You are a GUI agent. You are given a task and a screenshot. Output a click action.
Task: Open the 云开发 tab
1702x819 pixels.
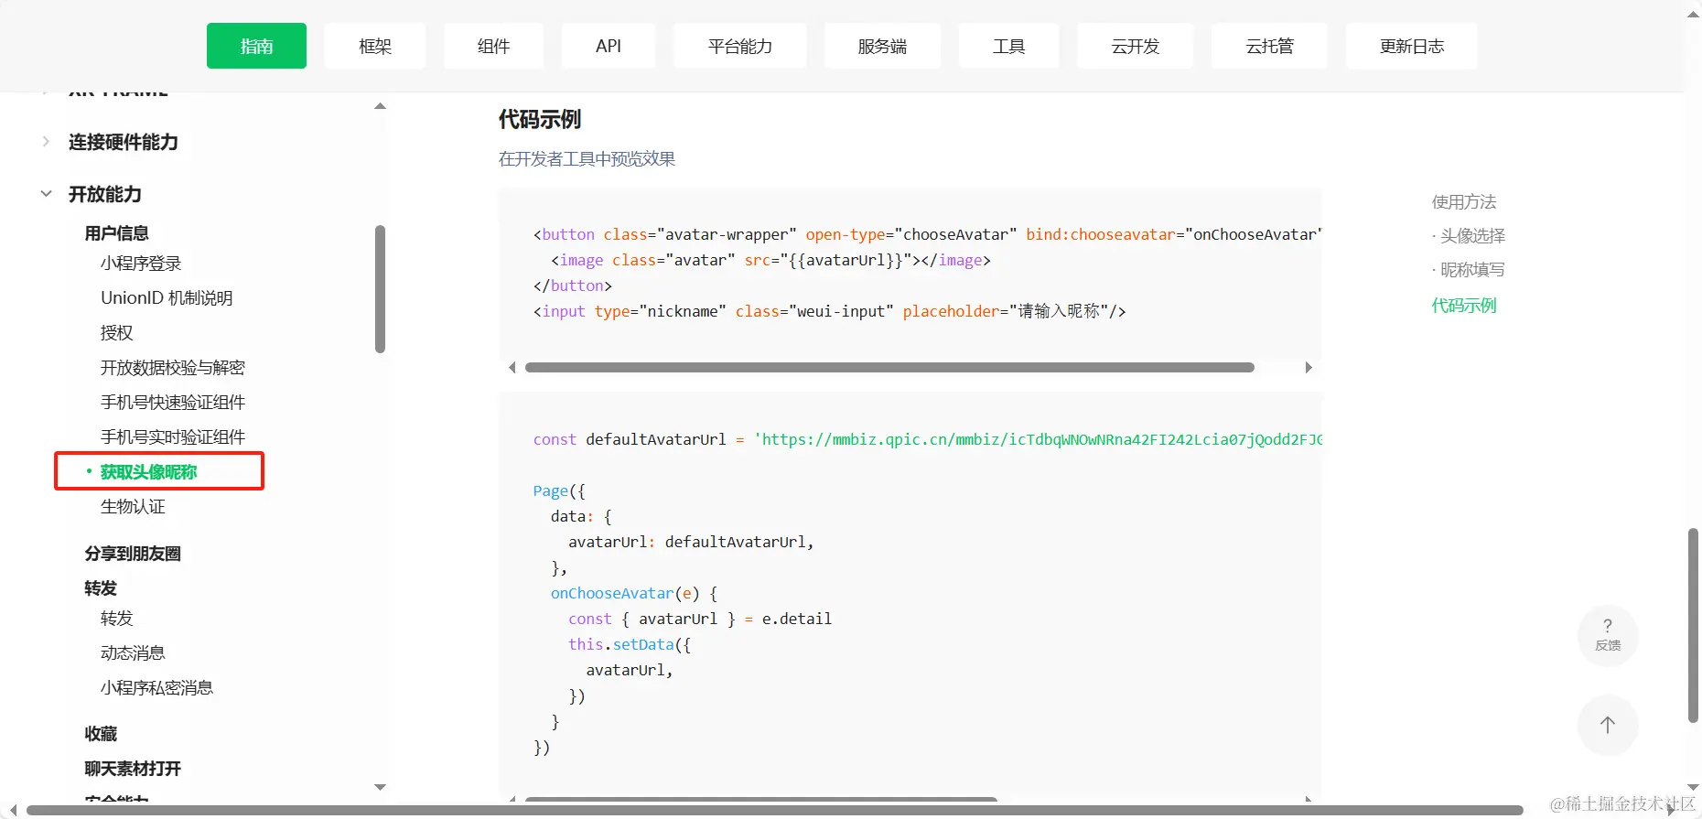(x=1136, y=46)
